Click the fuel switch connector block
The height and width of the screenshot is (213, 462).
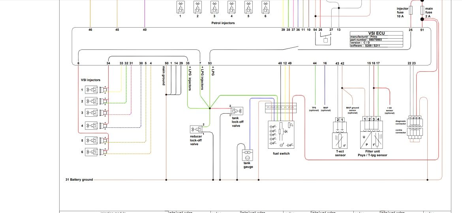281,108
